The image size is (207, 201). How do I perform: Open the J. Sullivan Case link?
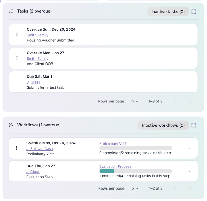(x=39, y=149)
